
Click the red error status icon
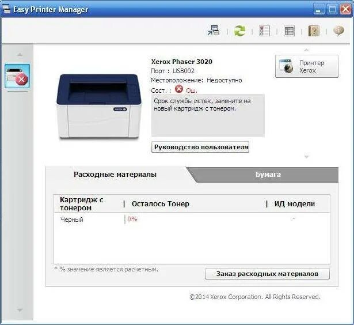(x=179, y=89)
